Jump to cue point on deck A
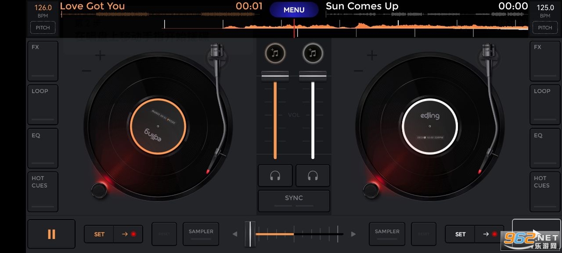This screenshot has height=253, width=562. pyautogui.click(x=129, y=234)
